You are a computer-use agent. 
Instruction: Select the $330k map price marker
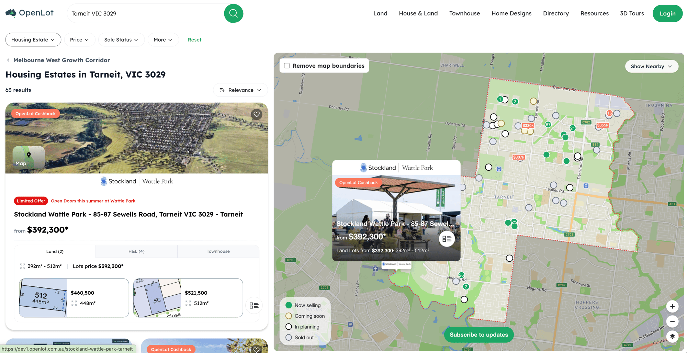(x=528, y=126)
